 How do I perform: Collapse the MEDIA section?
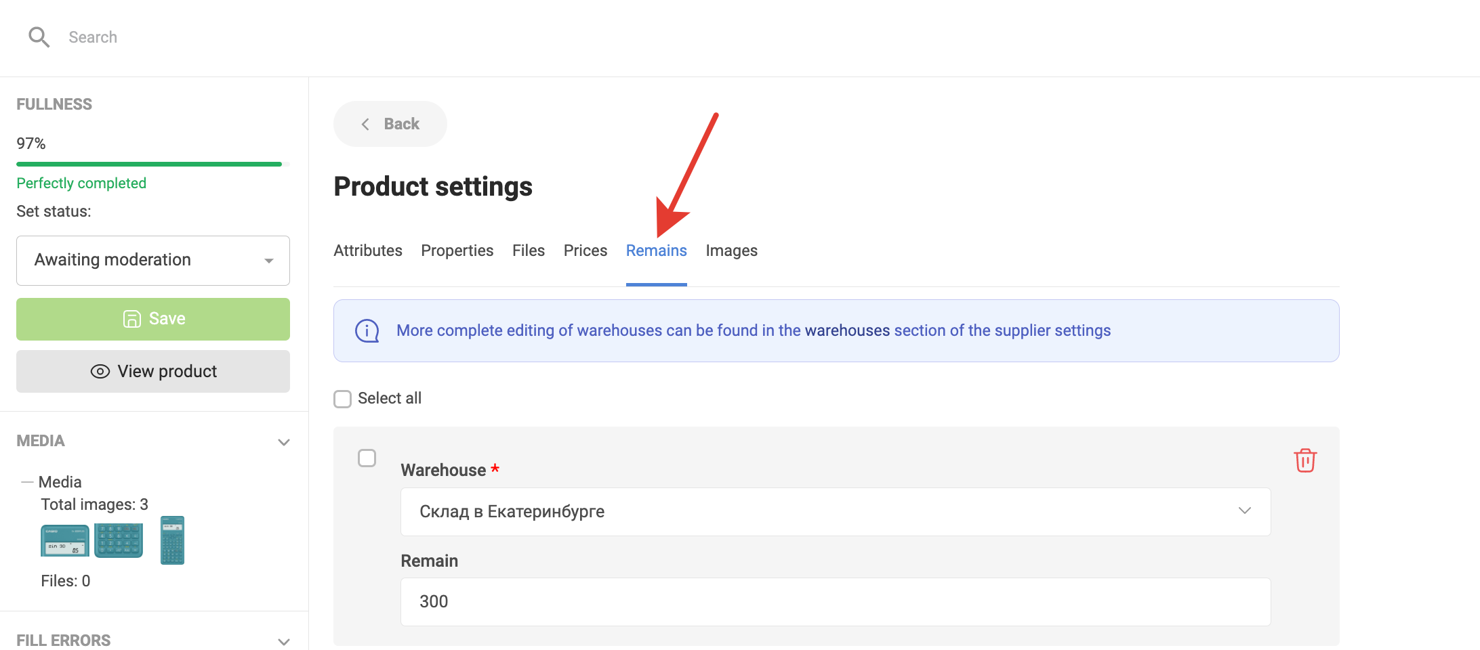(x=284, y=442)
